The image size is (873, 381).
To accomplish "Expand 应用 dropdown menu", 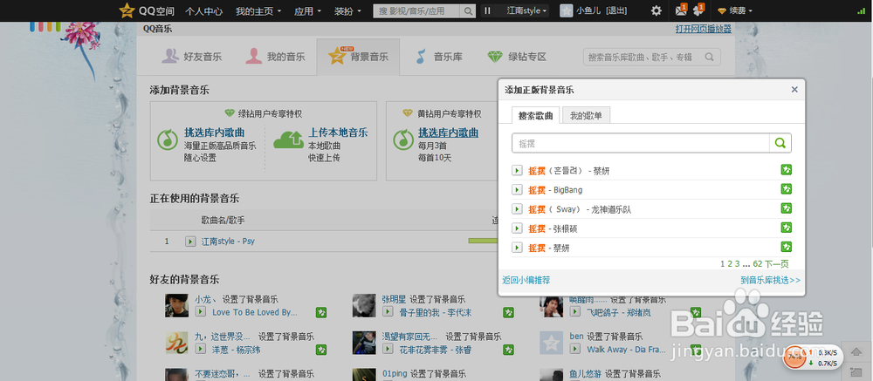I will point(308,10).
